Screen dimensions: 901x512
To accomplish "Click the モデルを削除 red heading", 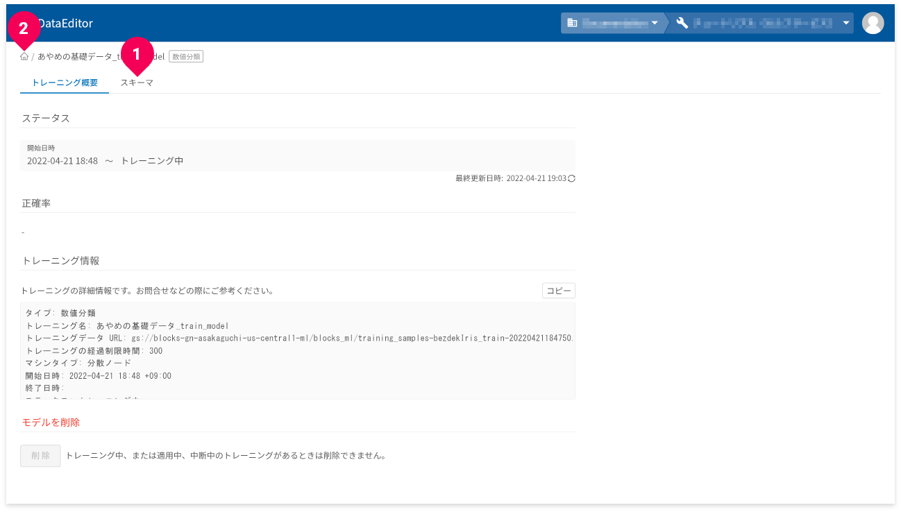I will click(51, 422).
